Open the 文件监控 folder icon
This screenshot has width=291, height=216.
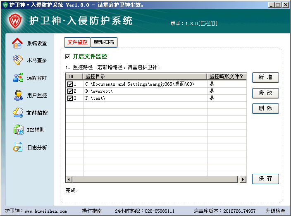pos(18,113)
